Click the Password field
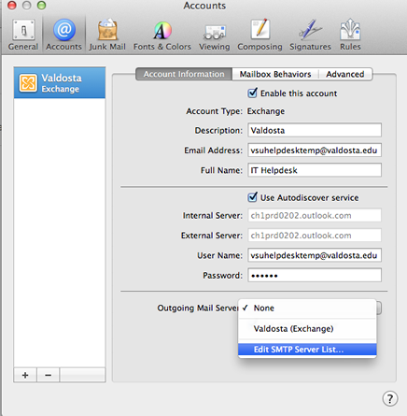The image size is (407, 416). click(x=315, y=276)
